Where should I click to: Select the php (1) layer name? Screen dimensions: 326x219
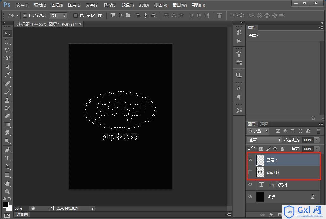pyautogui.click(x=273, y=172)
